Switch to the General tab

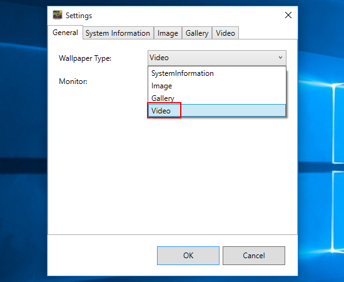[x=65, y=33]
